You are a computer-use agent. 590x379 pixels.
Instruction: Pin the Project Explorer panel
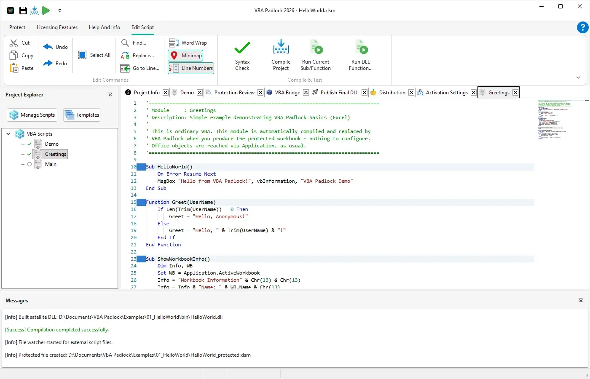pyautogui.click(x=110, y=95)
